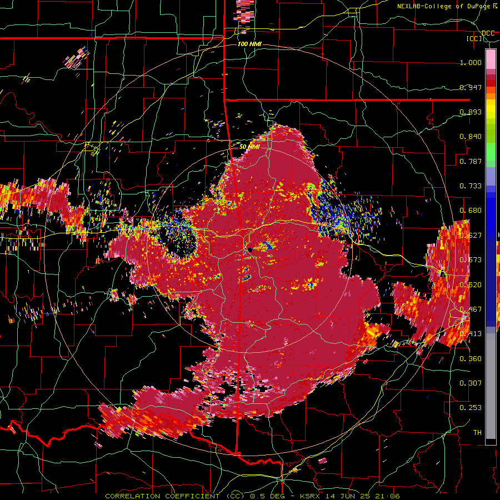500x500 pixels.
Task: Select the 0.893 scale value
Action: click(x=471, y=112)
